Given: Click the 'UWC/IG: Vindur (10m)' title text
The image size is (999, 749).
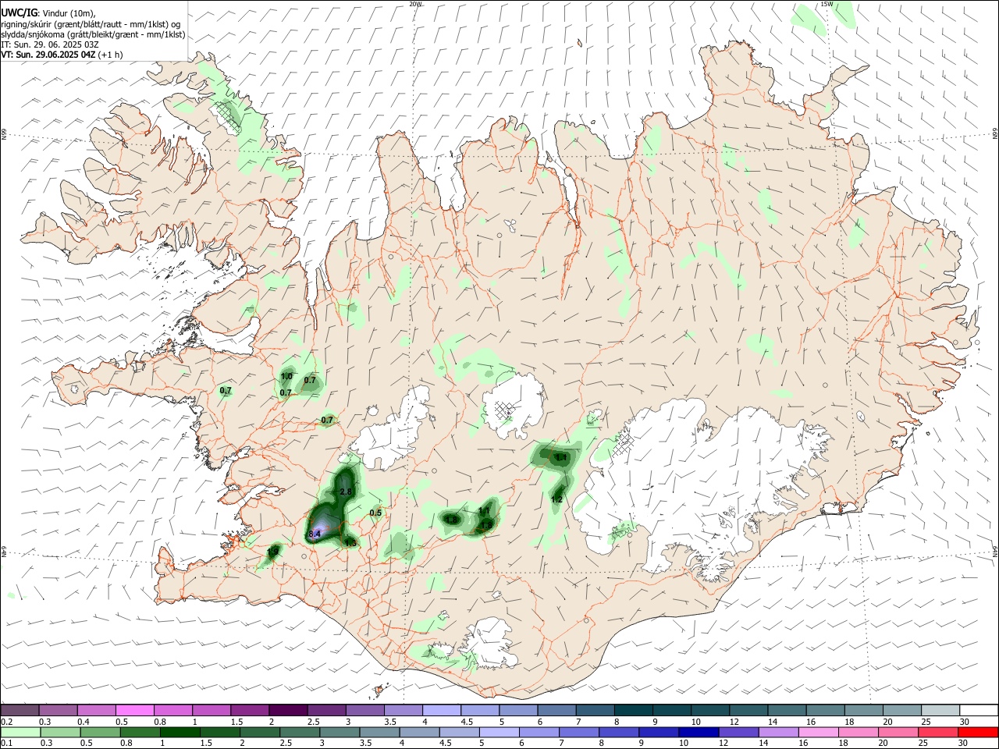Looking at the screenshot, I should [x=48, y=13].
